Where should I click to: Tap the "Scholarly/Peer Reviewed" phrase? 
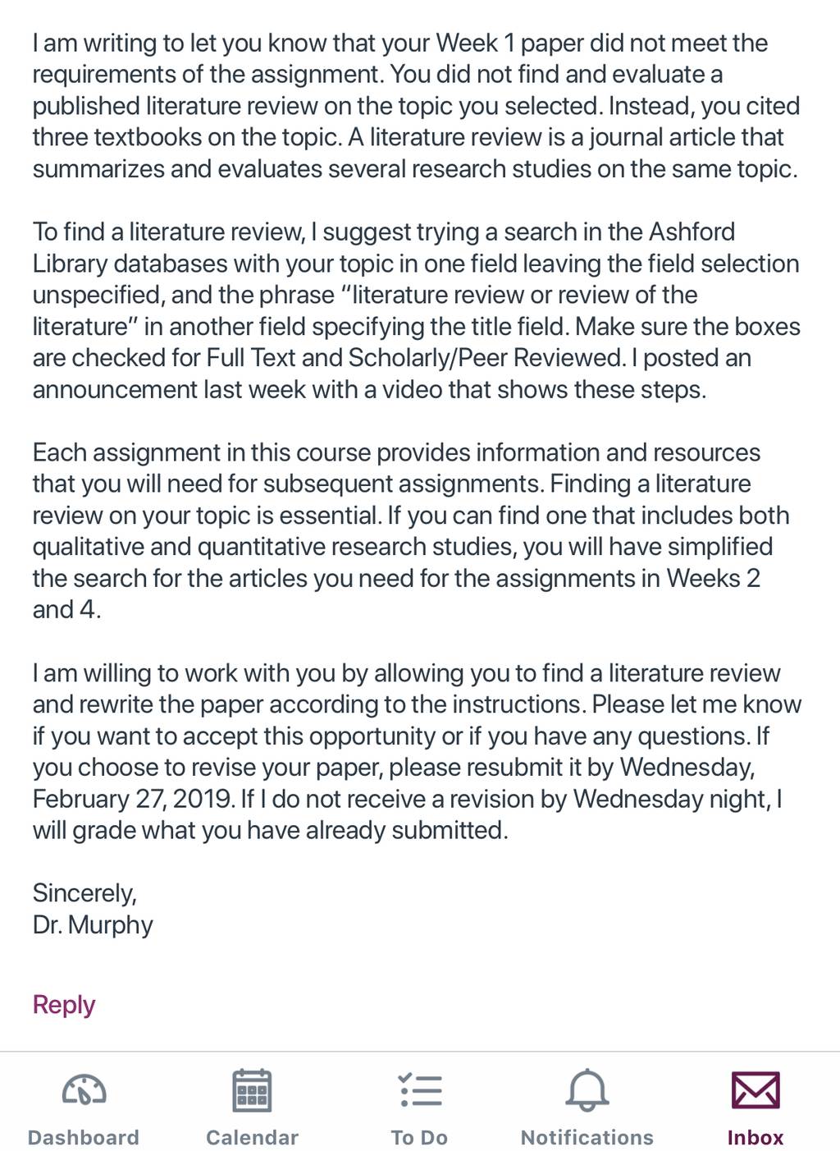click(486, 358)
